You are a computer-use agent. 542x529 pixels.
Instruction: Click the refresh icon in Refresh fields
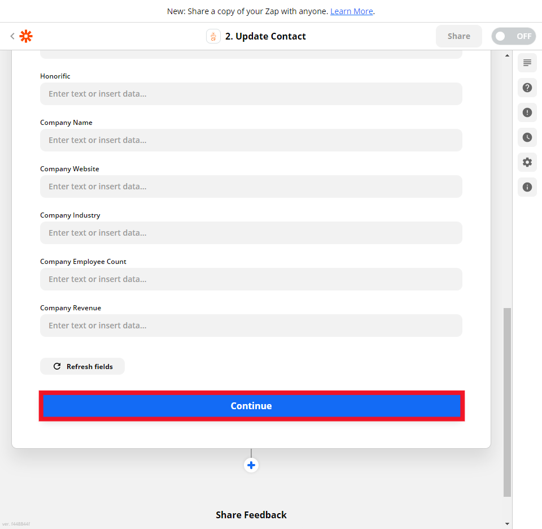coord(57,366)
